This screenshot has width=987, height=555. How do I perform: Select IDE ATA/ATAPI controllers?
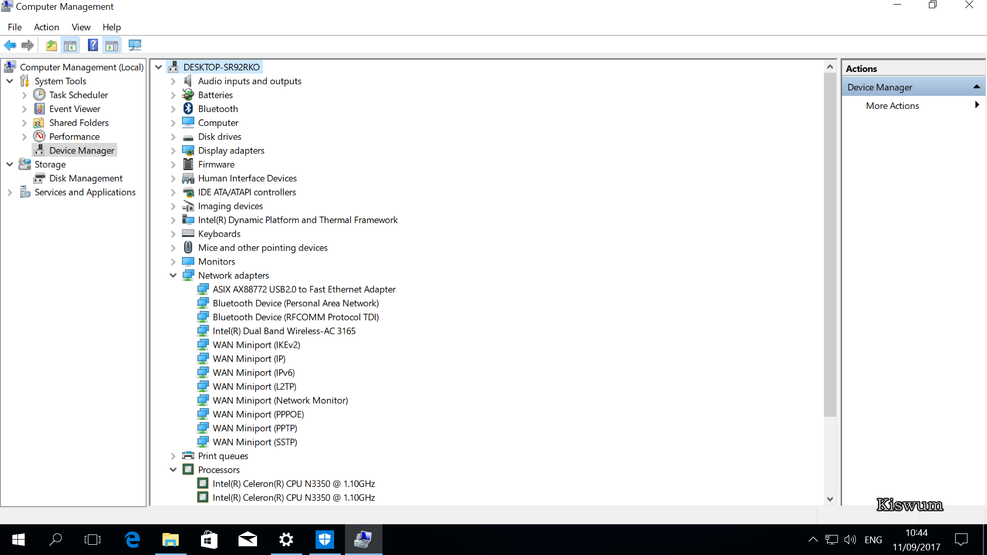[247, 192]
